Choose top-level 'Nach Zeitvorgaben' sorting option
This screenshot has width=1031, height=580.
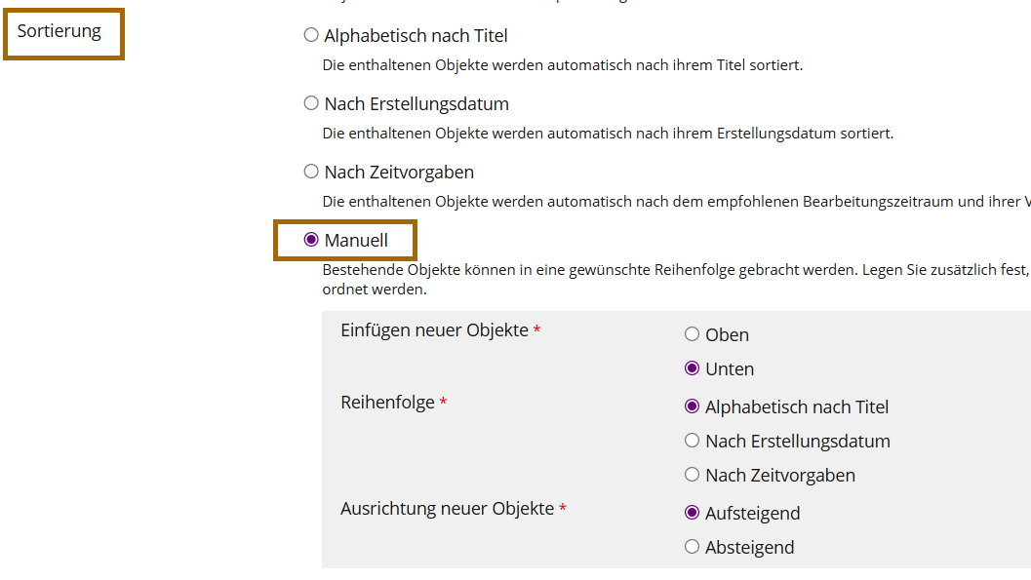[x=311, y=172]
